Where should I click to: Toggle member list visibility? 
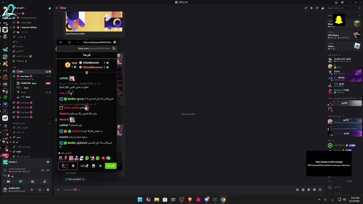click(x=323, y=8)
